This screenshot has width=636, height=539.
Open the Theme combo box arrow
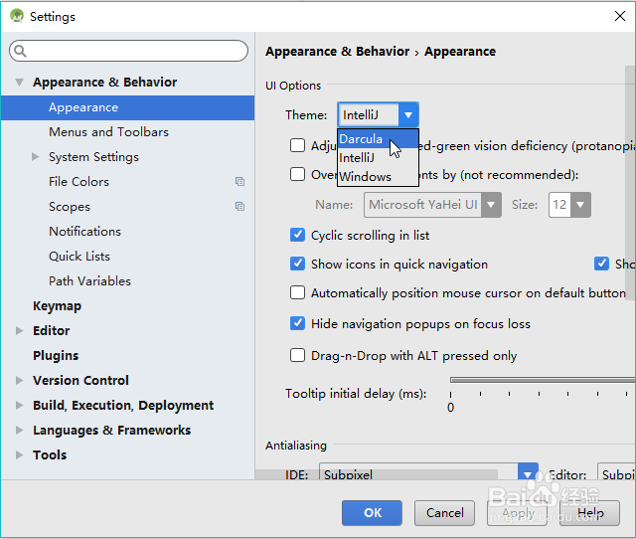point(407,115)
